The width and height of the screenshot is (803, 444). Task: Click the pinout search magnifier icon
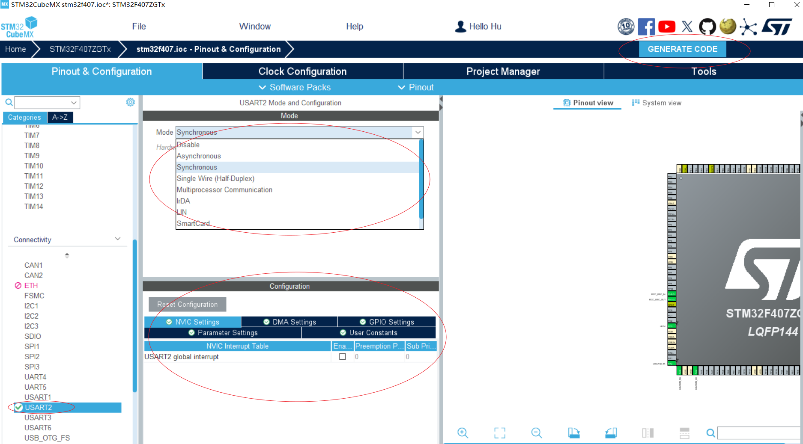click(x=710, y=433)
